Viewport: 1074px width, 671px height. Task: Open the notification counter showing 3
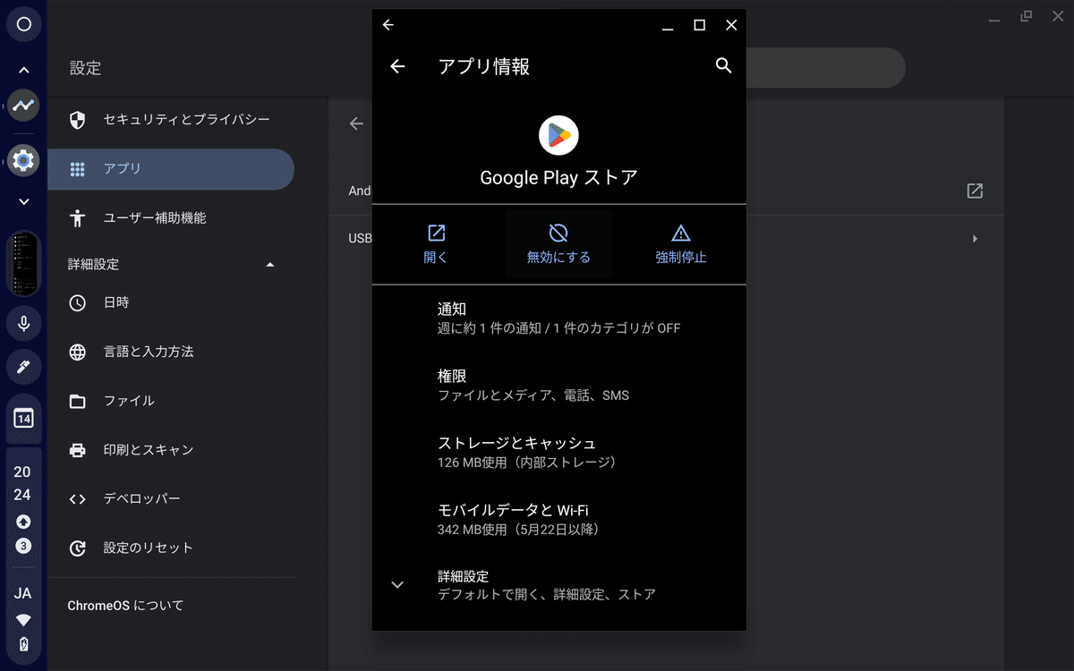24,546
